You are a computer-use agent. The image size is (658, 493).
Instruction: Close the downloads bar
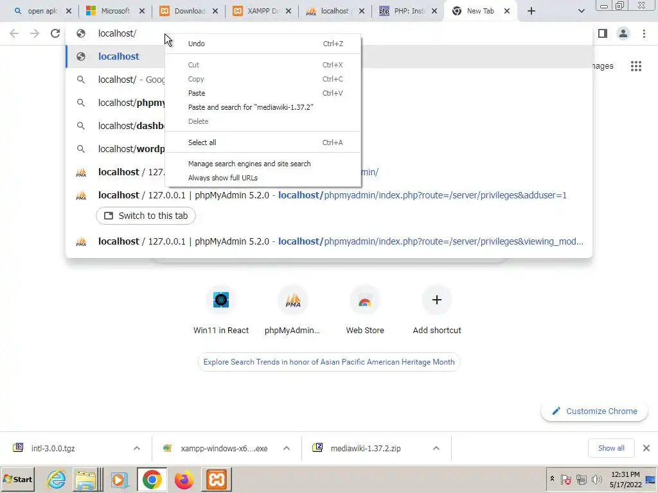coord(646,449)
